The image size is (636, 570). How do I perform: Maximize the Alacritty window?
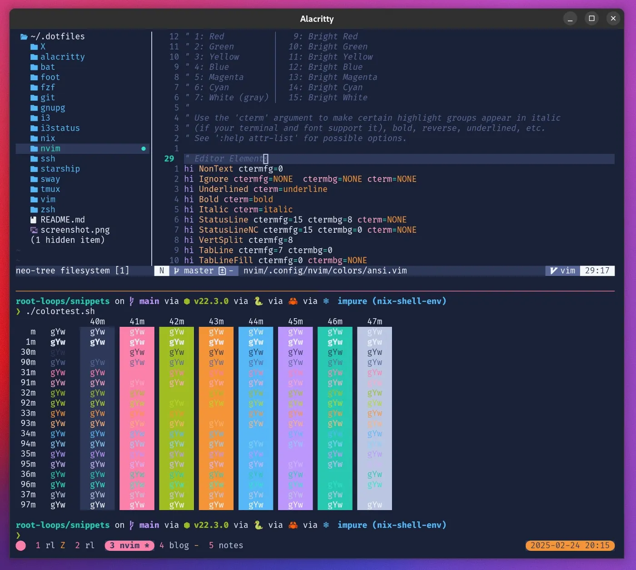pos(591,19)
